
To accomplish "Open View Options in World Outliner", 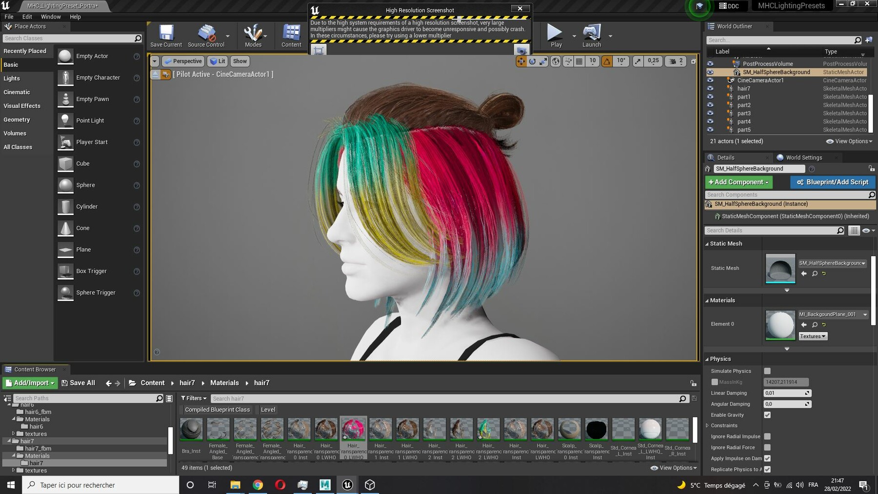I will (850, 141).
